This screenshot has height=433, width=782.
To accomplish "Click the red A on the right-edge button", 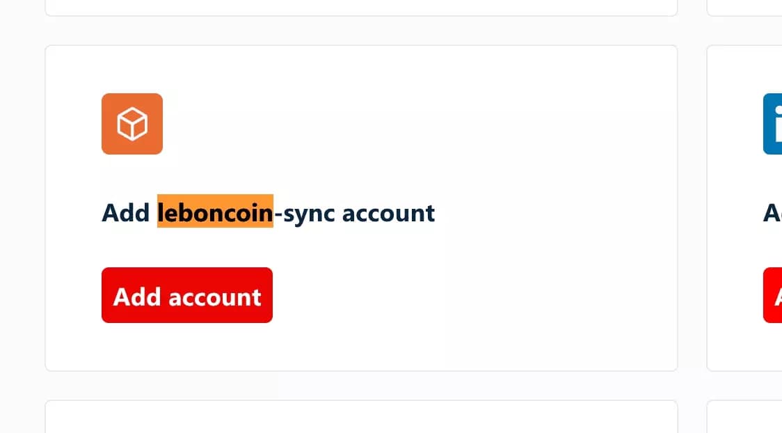I will (778, 295).
